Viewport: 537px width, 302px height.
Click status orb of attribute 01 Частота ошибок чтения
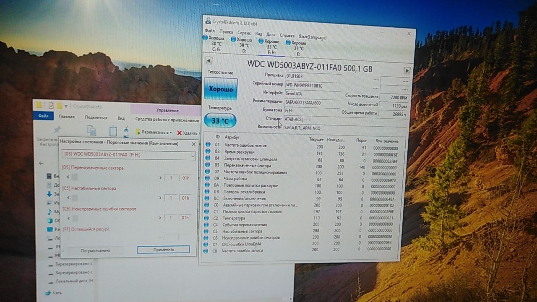coord(208,145)
